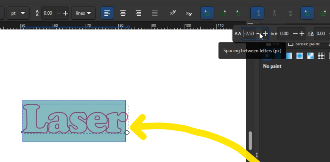Click the letter spacing value field
This screenshot has width=330, height=162.
[x=249, y=34]
